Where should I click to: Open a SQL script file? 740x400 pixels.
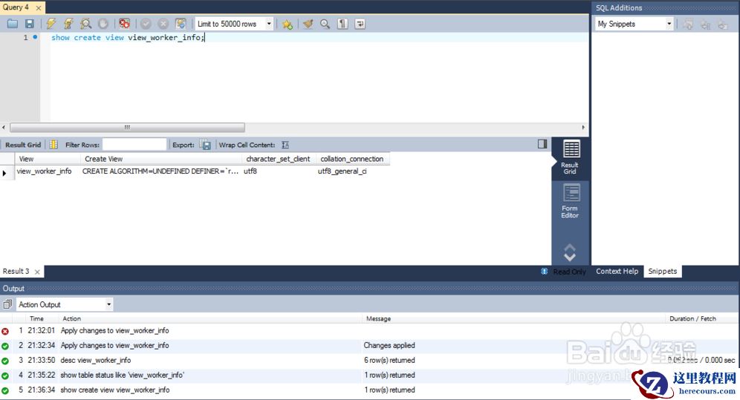click(13, 24)
